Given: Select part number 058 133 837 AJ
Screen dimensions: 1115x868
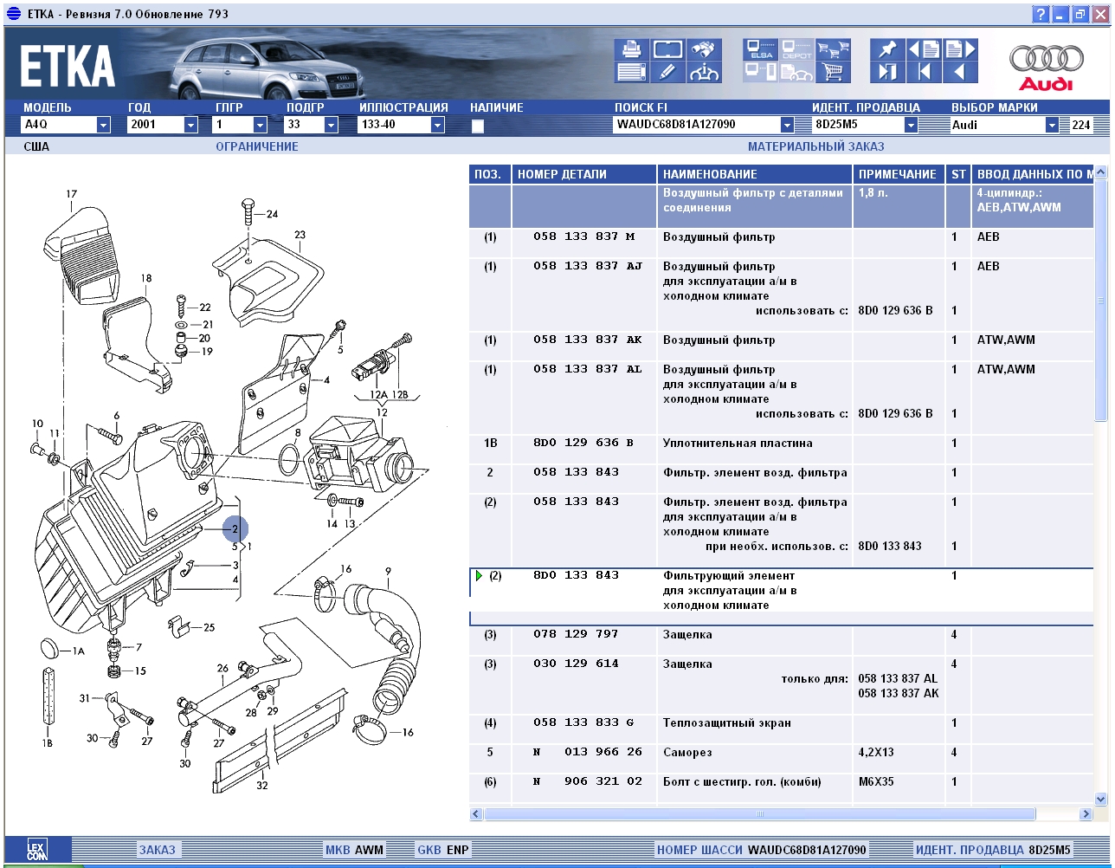Looking at the screenshot, I should click(x=588, y=266).
